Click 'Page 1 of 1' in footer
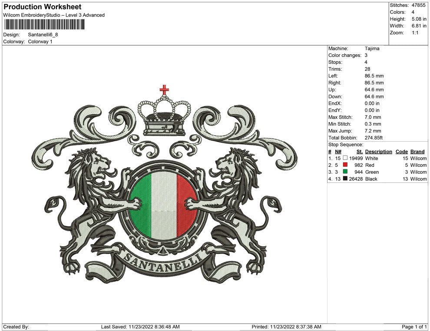Screen dimensions: 430x331 pos(414,327)
